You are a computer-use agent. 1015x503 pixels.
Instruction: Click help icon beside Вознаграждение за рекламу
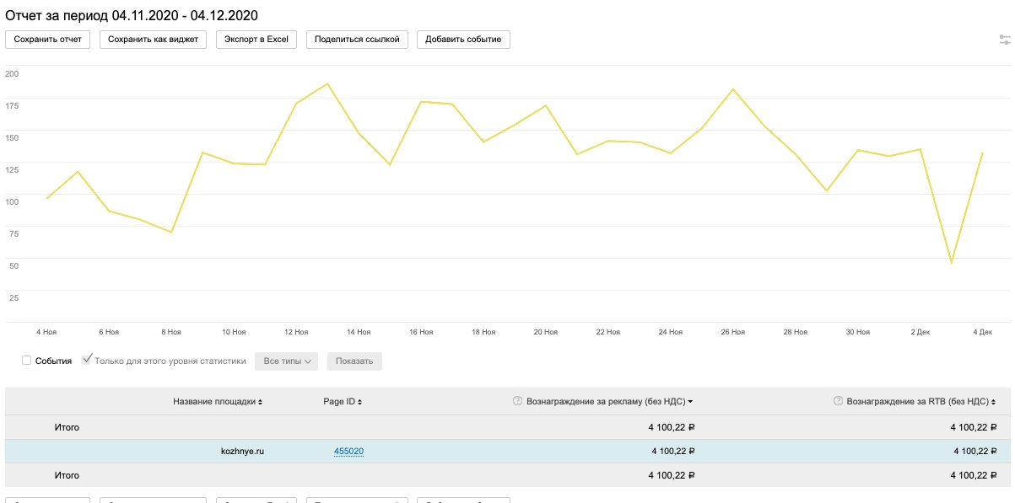tap(517, 402)
